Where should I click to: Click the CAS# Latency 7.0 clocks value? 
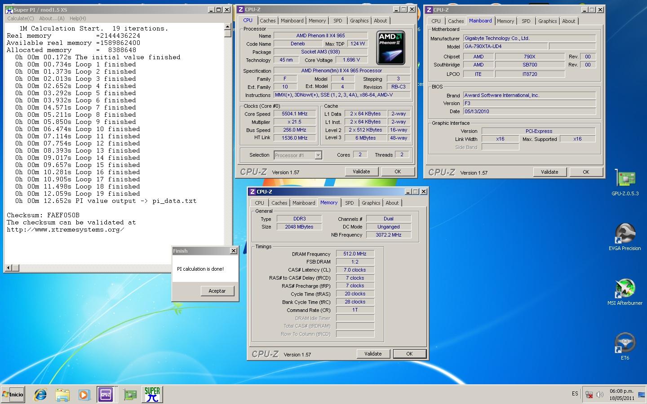[x=355, y=270]
